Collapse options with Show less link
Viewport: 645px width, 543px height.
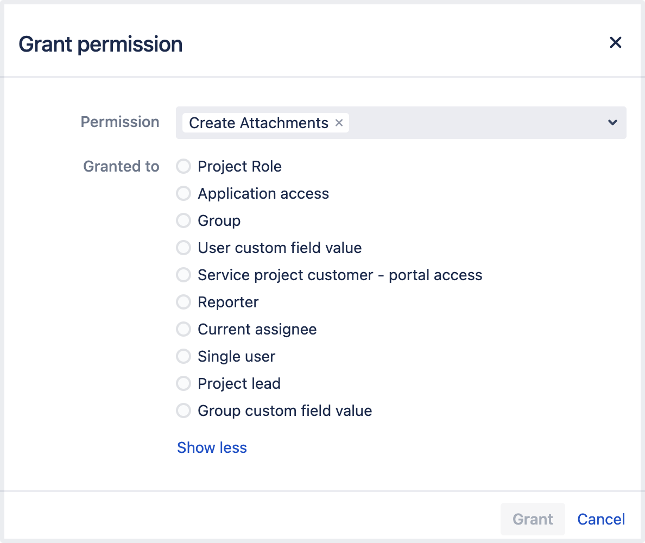[x=212, y=447]
